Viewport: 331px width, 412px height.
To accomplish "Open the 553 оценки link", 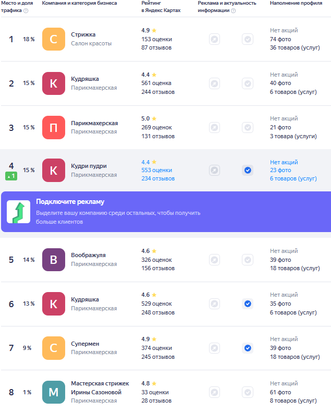I will pos(157,170).
